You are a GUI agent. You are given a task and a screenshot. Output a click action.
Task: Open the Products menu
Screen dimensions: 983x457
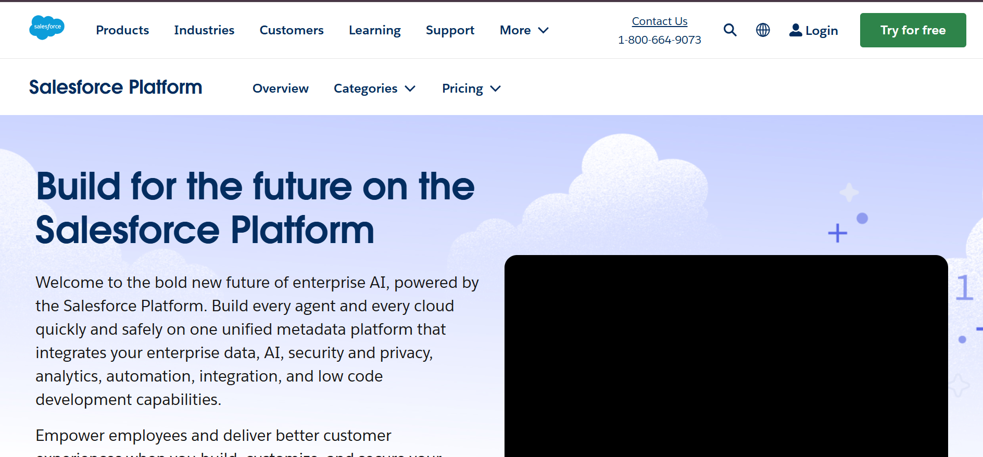[x=122, y=30]
